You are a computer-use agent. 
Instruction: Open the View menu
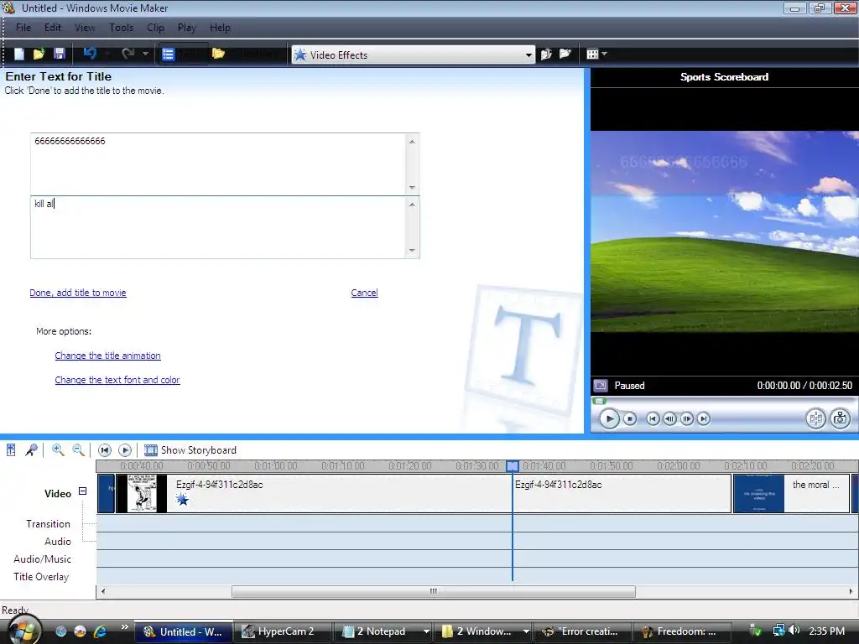[x=85, y=28]
